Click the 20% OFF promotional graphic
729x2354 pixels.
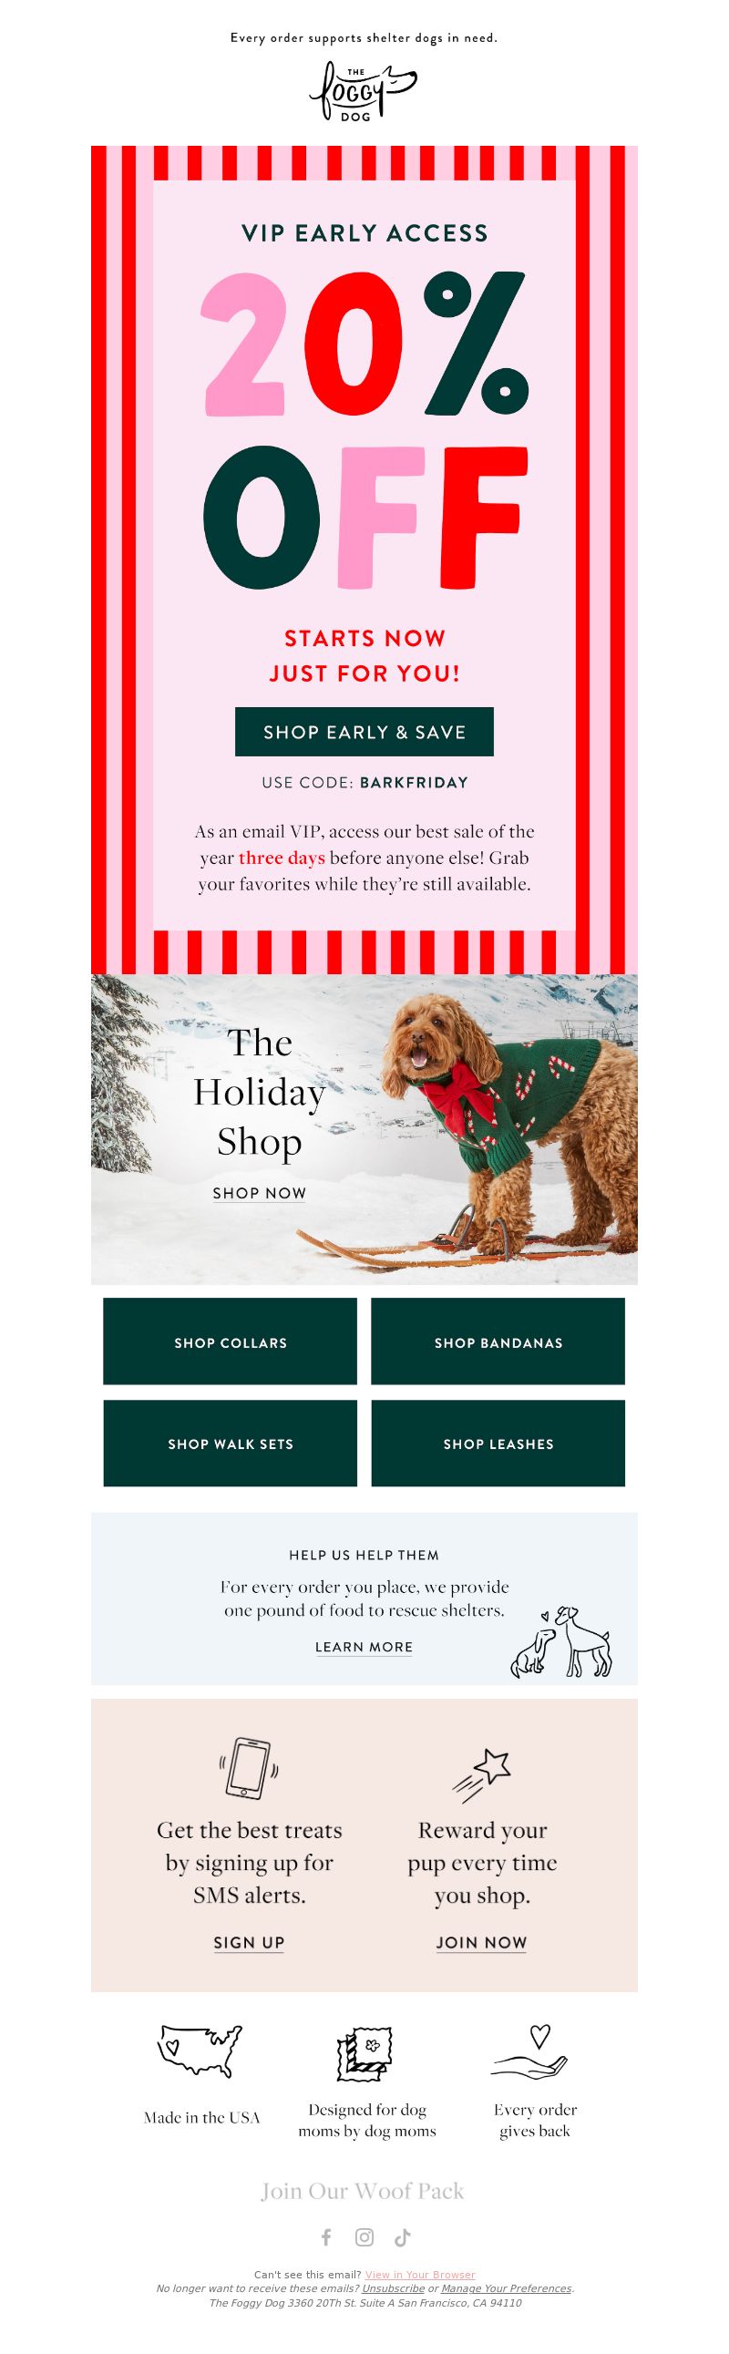[x=364, y=429]
